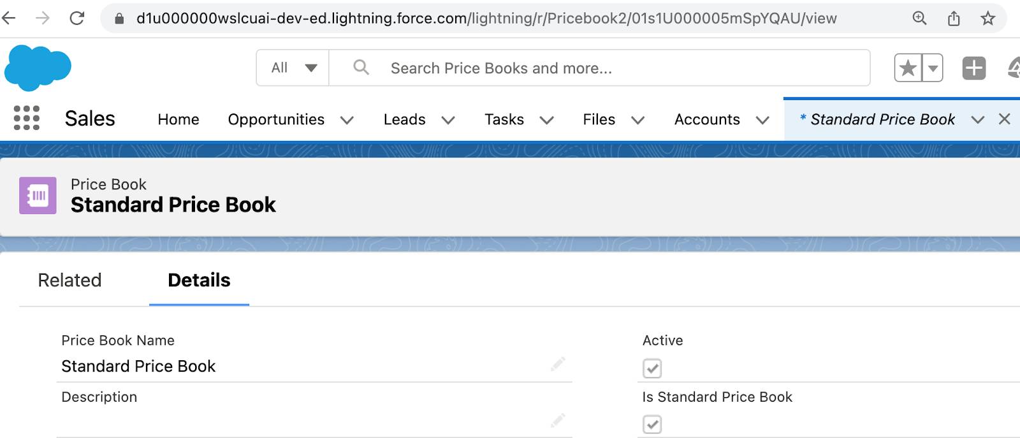The height and width of the screenshot is (438, 1020).
Task: Click the Salesforce cloud logo
Action: [38, 68]
